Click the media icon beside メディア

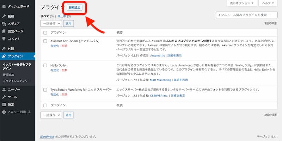(x=4, y=23)
